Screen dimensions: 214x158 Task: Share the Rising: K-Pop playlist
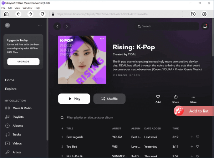click(x=175, y=99)
